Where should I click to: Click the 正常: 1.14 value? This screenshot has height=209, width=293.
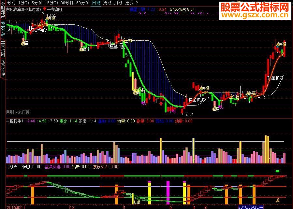pyautogui.click(x=88, y=121)
